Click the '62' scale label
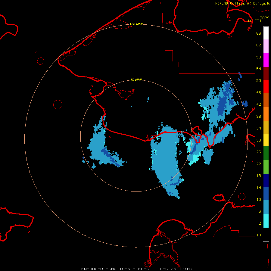 (259, 45)
